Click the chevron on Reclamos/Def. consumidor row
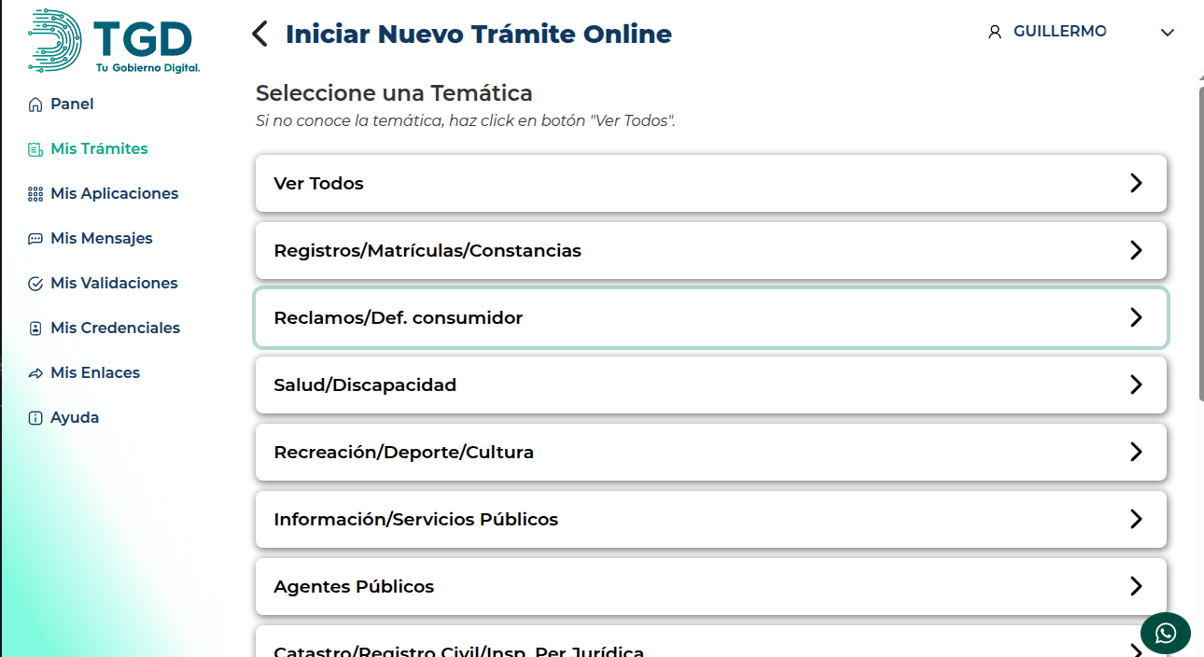 pyautogui.click(x=1136, y=317)
